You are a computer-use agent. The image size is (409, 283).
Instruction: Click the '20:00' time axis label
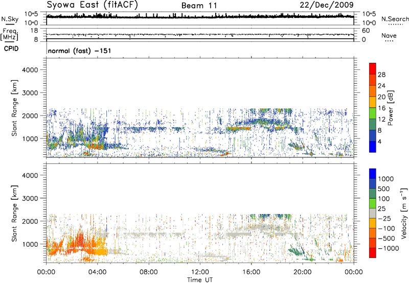click(x=303, y=272)
